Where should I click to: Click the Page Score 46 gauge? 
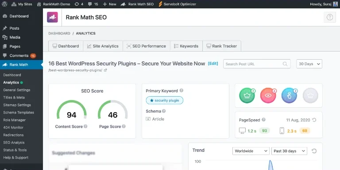[113, 110]
